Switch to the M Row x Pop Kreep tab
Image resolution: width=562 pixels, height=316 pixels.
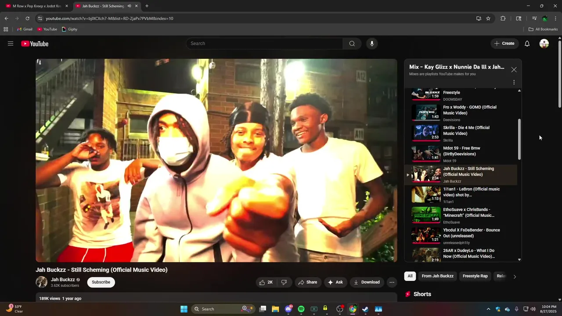click(36, 6)
